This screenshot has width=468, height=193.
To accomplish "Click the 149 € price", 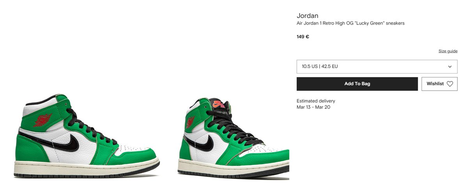I will [x=303, y=37].
